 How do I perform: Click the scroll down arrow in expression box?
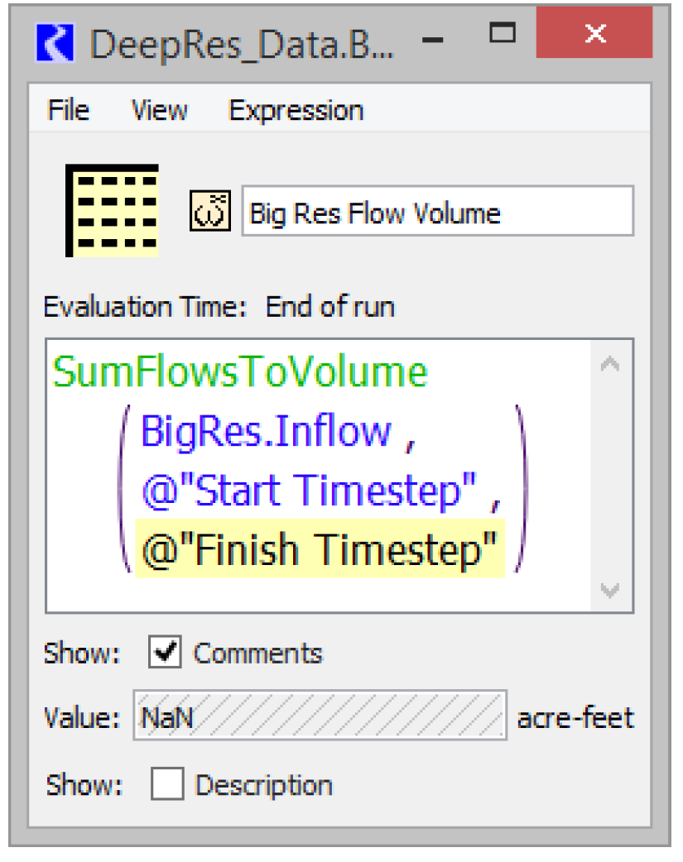tap(610, 590)
